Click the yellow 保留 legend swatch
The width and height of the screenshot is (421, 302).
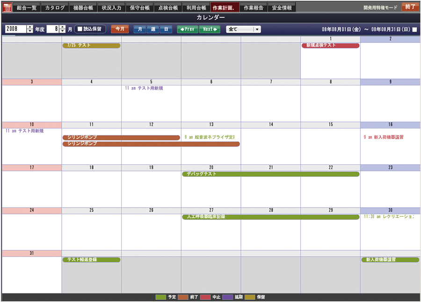click(x=250, y=297)
